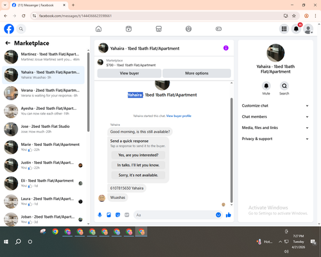The image size is (321, 257).
Task: Mute the conversation with bell icon
Action: point(266,86)
